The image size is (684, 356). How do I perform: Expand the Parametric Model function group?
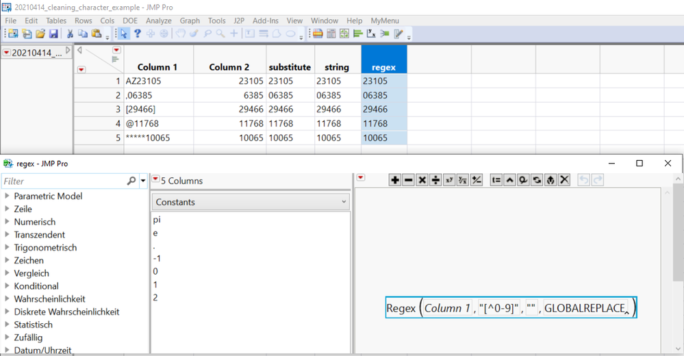pyautogui.click(x=7, y=196)
